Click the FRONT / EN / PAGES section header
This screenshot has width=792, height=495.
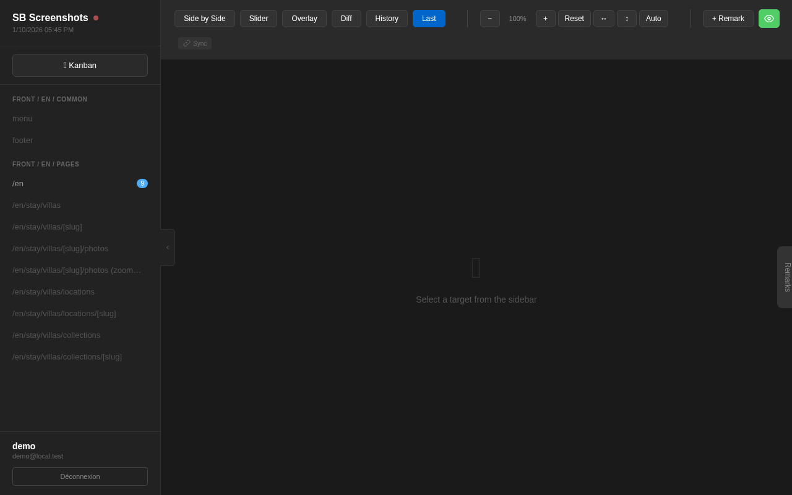[x=46, y=164]
